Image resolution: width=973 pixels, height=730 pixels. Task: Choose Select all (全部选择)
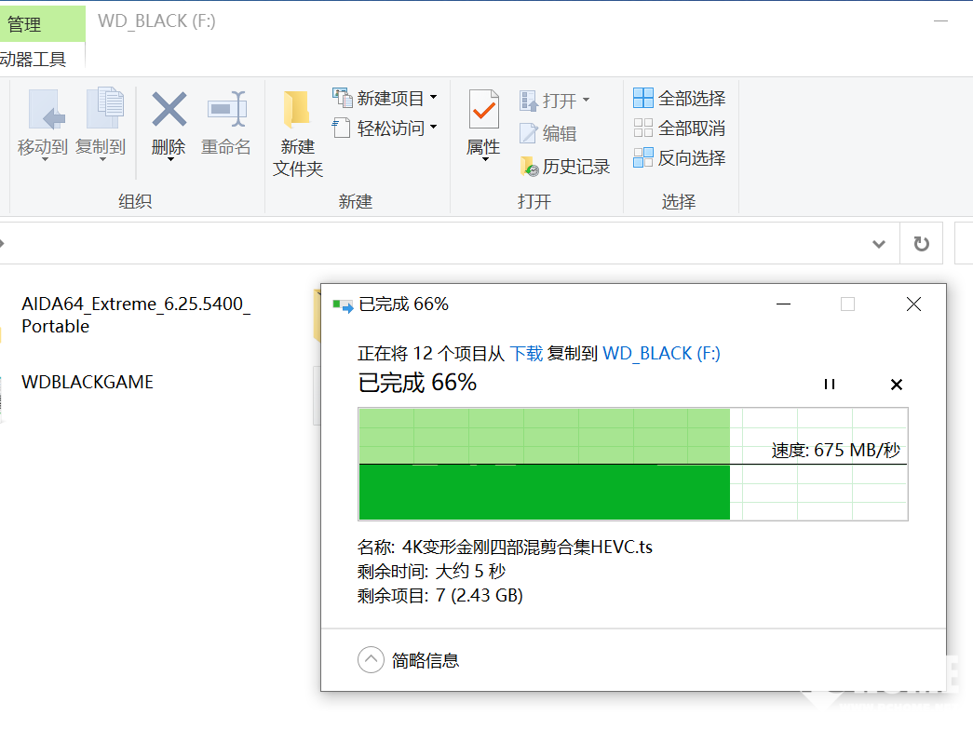[680, 98]
